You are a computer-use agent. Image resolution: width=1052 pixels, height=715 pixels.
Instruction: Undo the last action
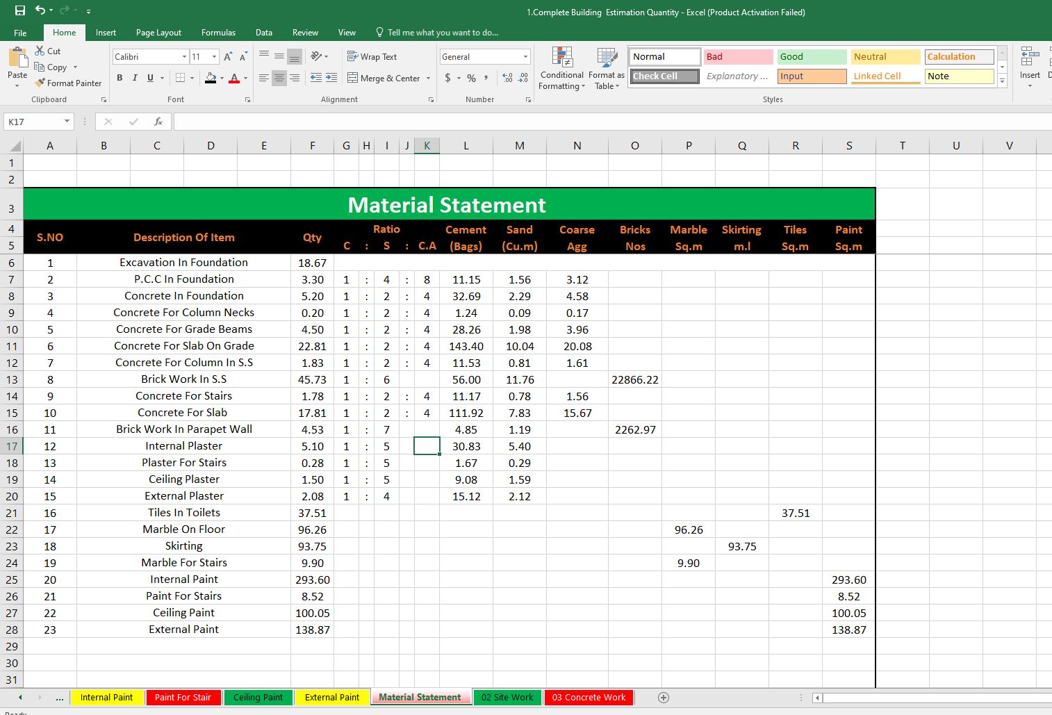click(40, 10)
